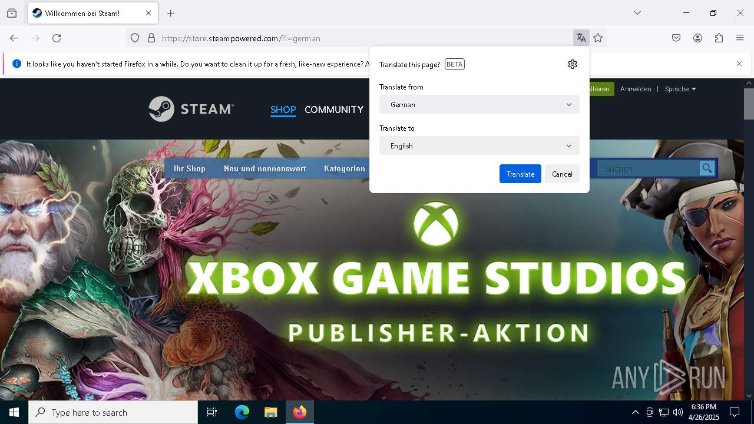Open Firefox application hamburger menu
The image size is (754, 424).
740,38
